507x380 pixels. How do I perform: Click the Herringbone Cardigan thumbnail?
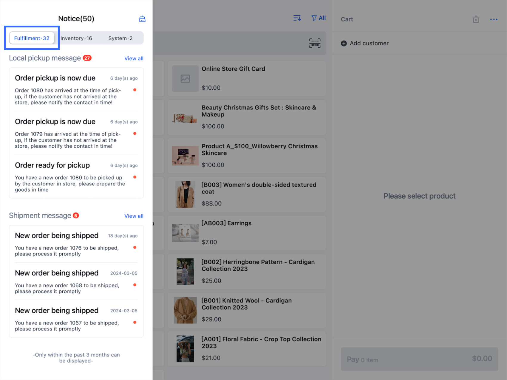pos(185,272)
